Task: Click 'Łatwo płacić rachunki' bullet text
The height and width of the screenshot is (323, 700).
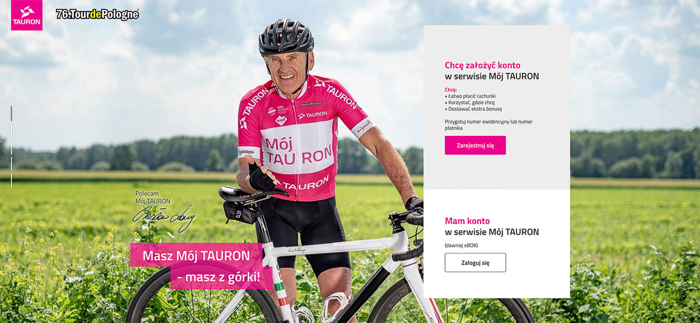Action: pyautogui.click(x=470, y=96)
